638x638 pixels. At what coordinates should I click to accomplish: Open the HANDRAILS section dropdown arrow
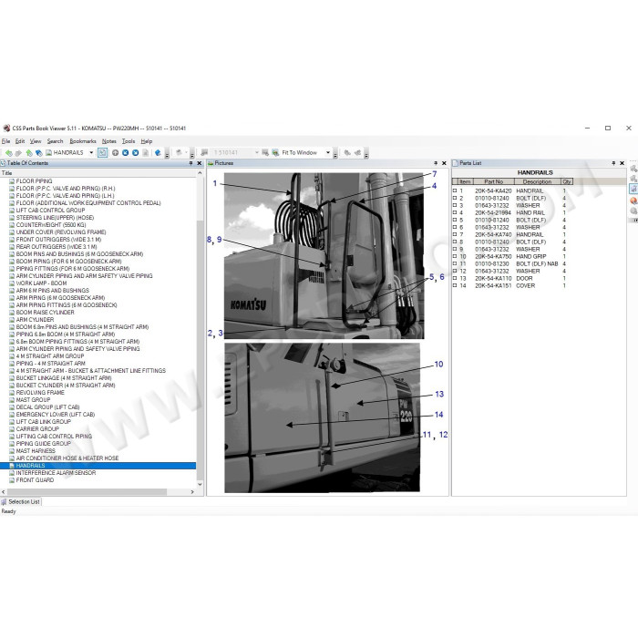pos(91,152)
